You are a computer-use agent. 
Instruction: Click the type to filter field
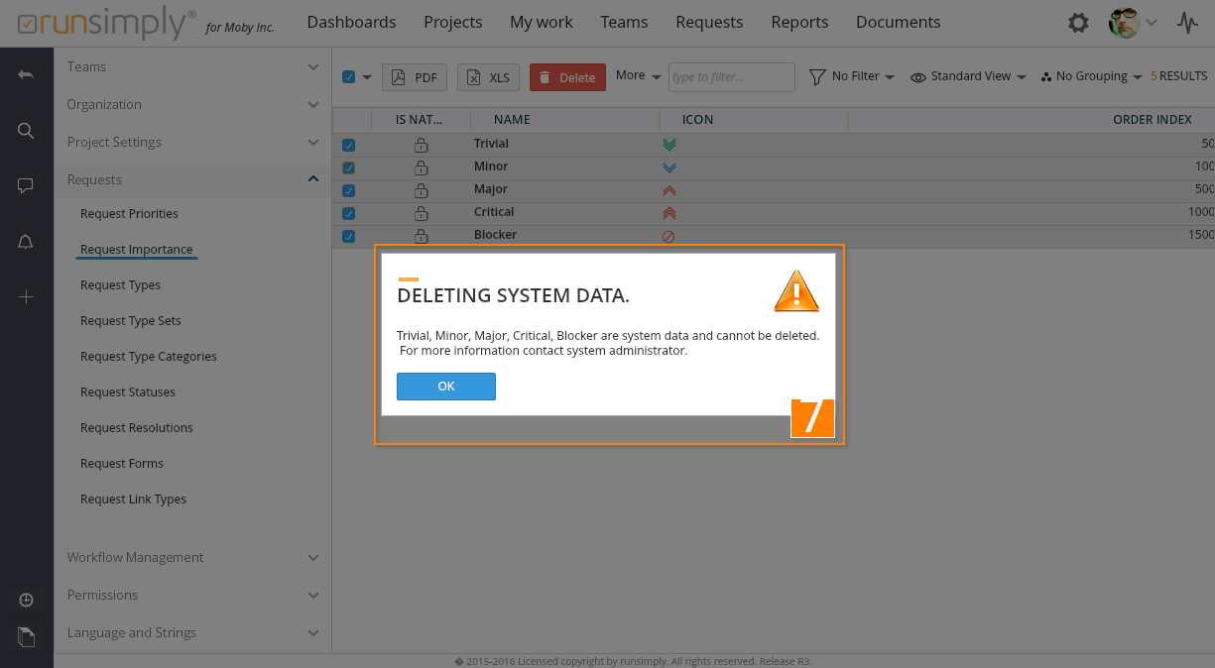click(x=731, y=77)
